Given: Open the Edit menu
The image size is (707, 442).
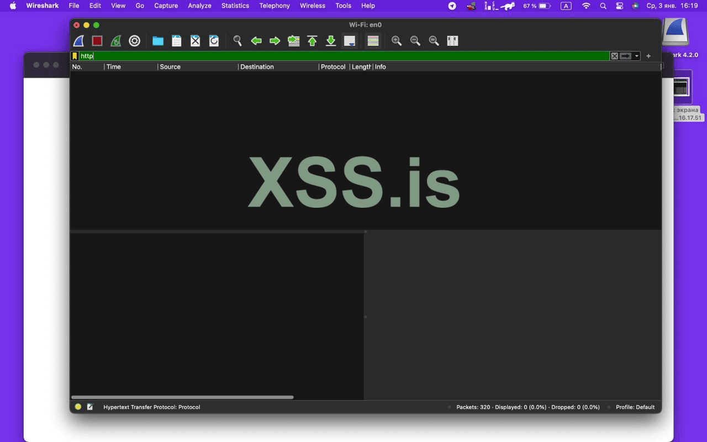Looking at the screenshot, I should (95, 6).
